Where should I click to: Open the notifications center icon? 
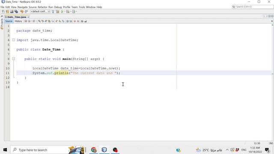click(267, 150)
